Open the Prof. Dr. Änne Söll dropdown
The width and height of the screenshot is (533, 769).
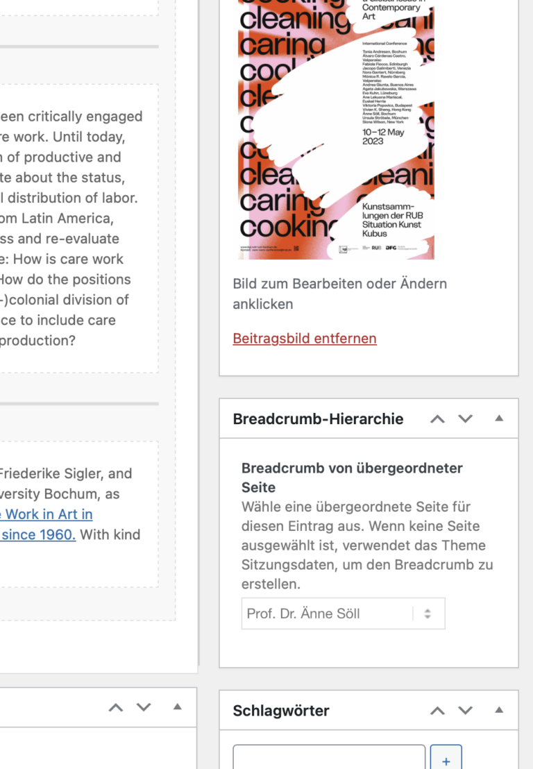pos(344,614)
